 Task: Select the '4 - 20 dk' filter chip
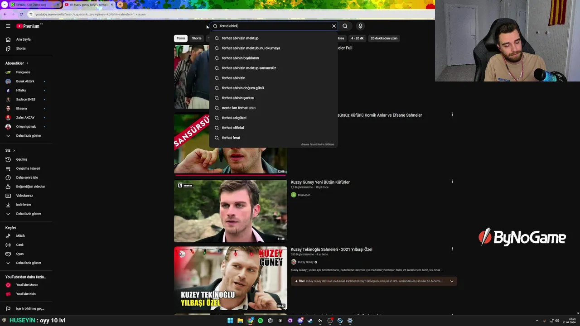click(357, 38)
